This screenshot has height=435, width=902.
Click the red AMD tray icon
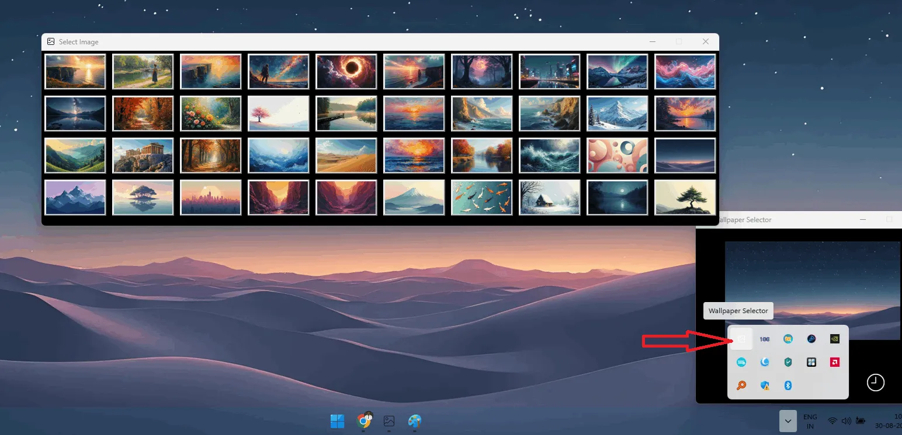[835, 362]
